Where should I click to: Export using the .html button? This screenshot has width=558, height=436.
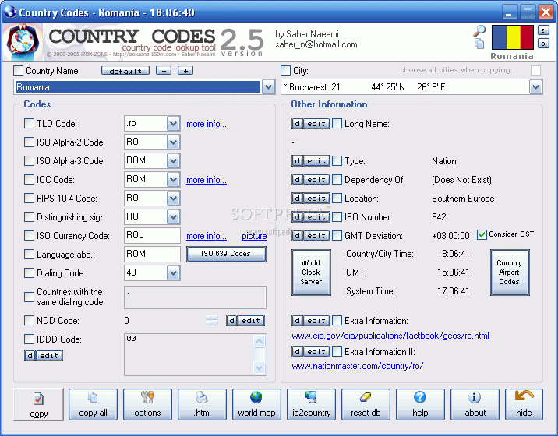(202, 405)
